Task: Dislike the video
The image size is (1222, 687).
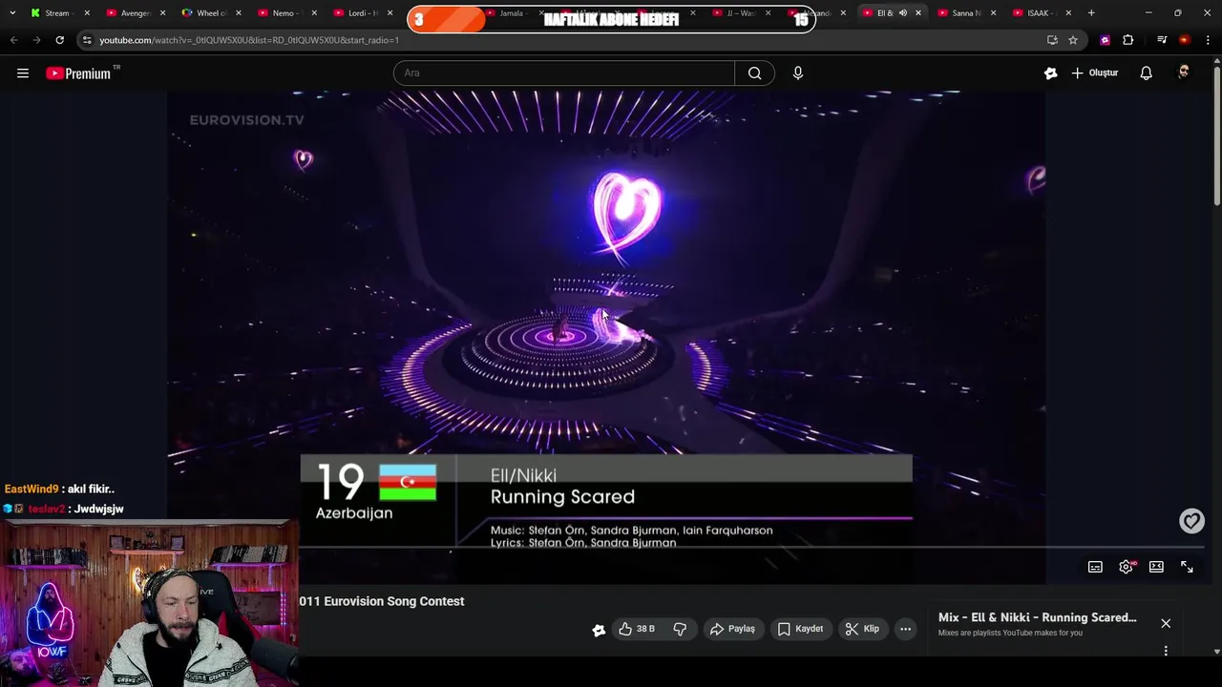Action: coord(680,629)
